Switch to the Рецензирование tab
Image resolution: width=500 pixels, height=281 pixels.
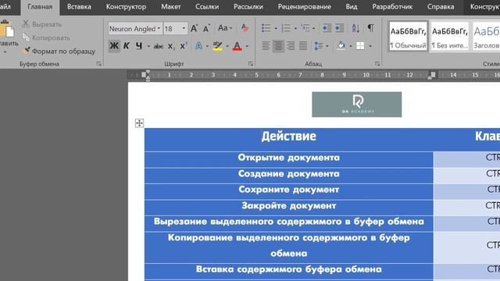[x=304, y=7]
